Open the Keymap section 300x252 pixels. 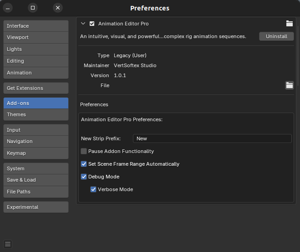tap(36, 153)
